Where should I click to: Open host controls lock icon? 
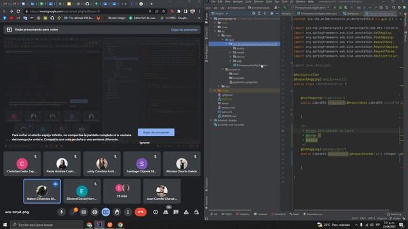[196, 212]
